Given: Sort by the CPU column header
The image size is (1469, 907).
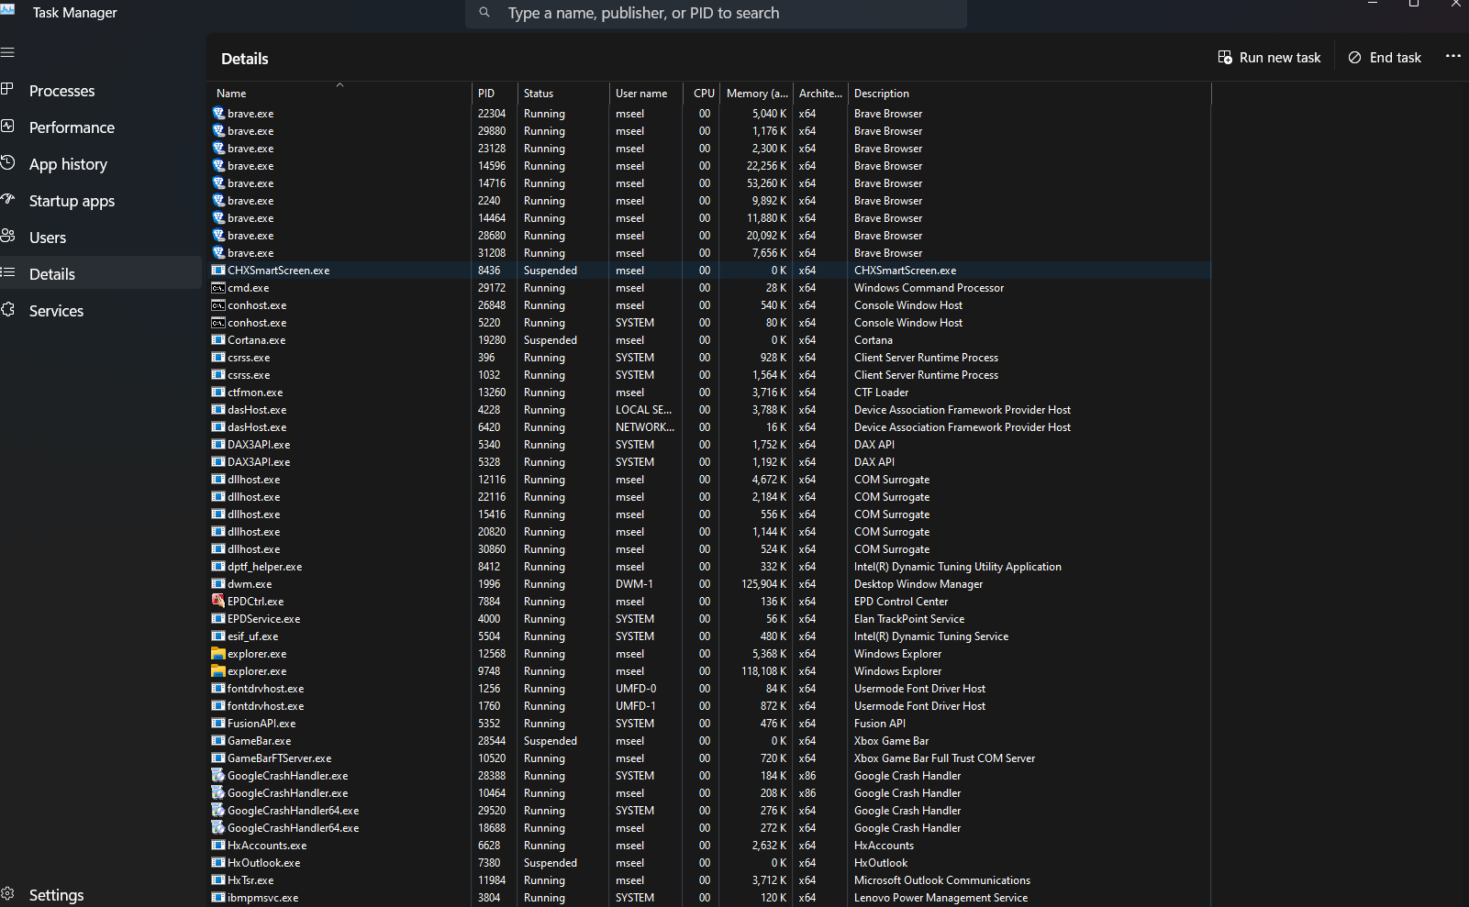Looking at the screenshot, I should coord(702,94).
